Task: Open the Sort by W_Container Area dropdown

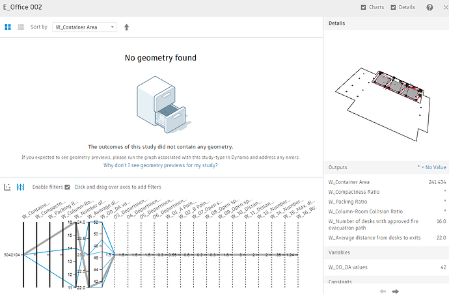Action: point(85,27)
